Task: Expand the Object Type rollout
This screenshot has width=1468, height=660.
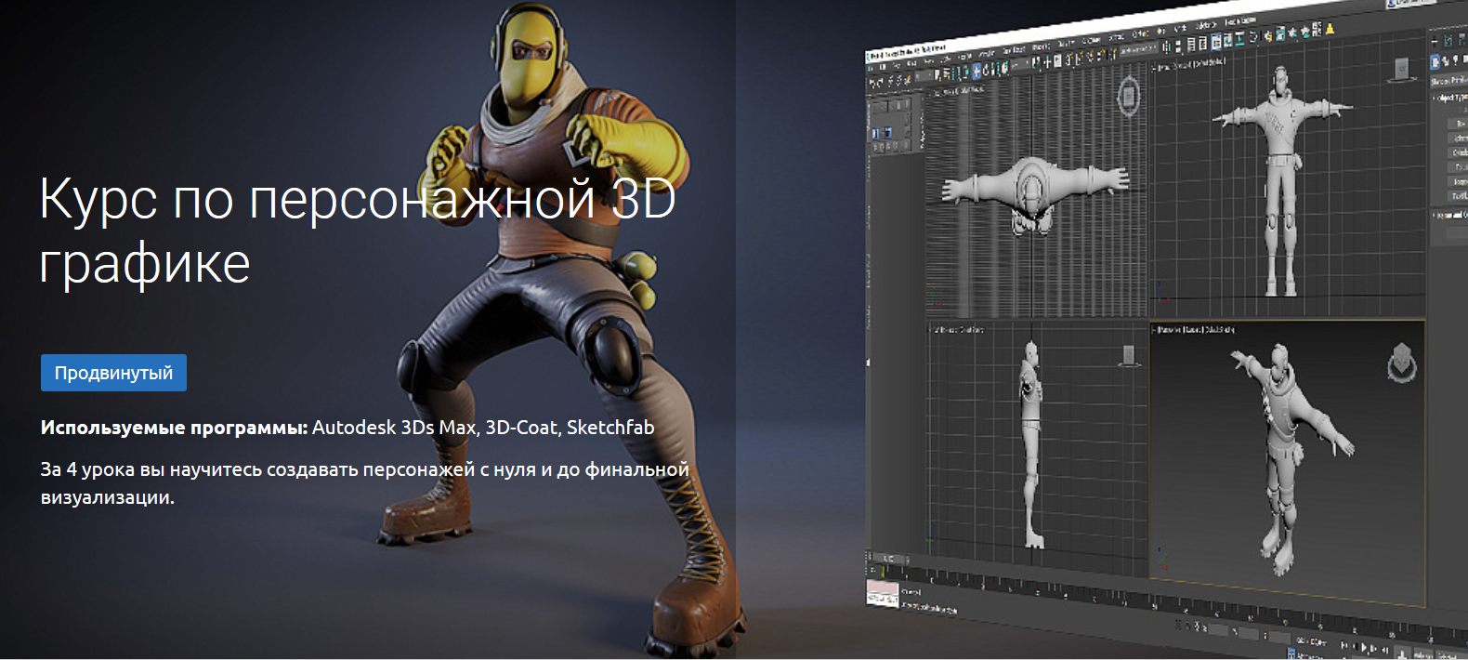Action: click(x=1448, y=98)
